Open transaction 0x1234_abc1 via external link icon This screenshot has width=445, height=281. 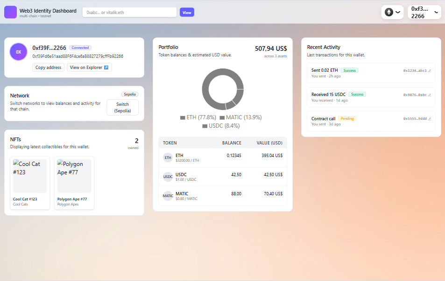431,70
